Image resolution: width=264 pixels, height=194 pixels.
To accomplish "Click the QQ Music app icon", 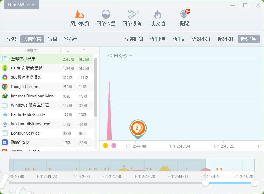I will 5,68.
